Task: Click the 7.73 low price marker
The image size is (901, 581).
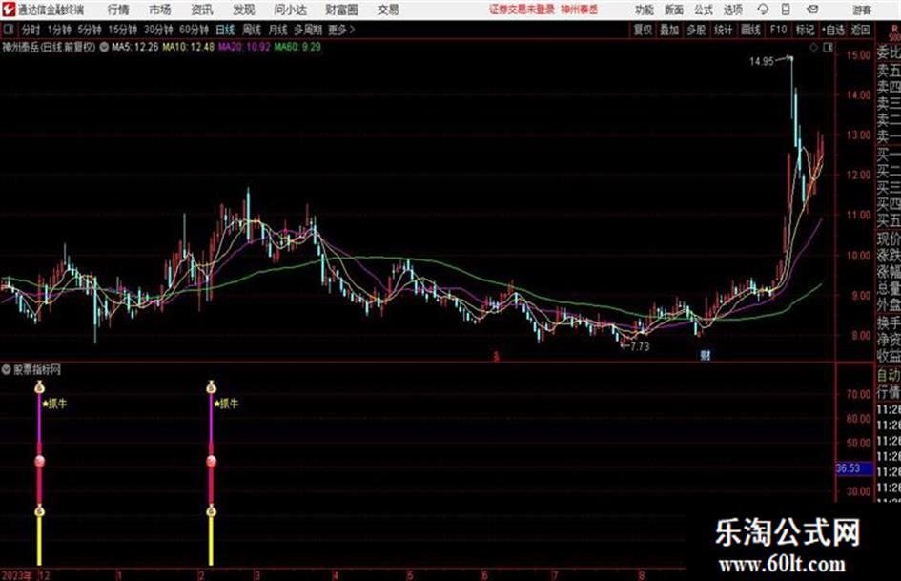Action: (640, 347)
